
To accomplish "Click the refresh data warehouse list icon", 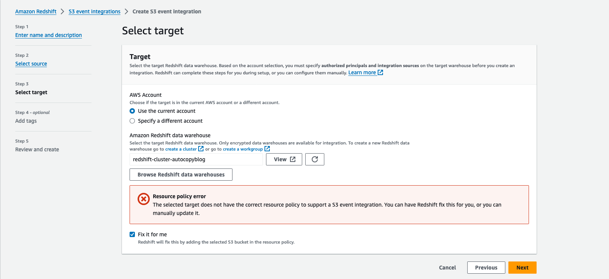I will (x=315, y=159).
